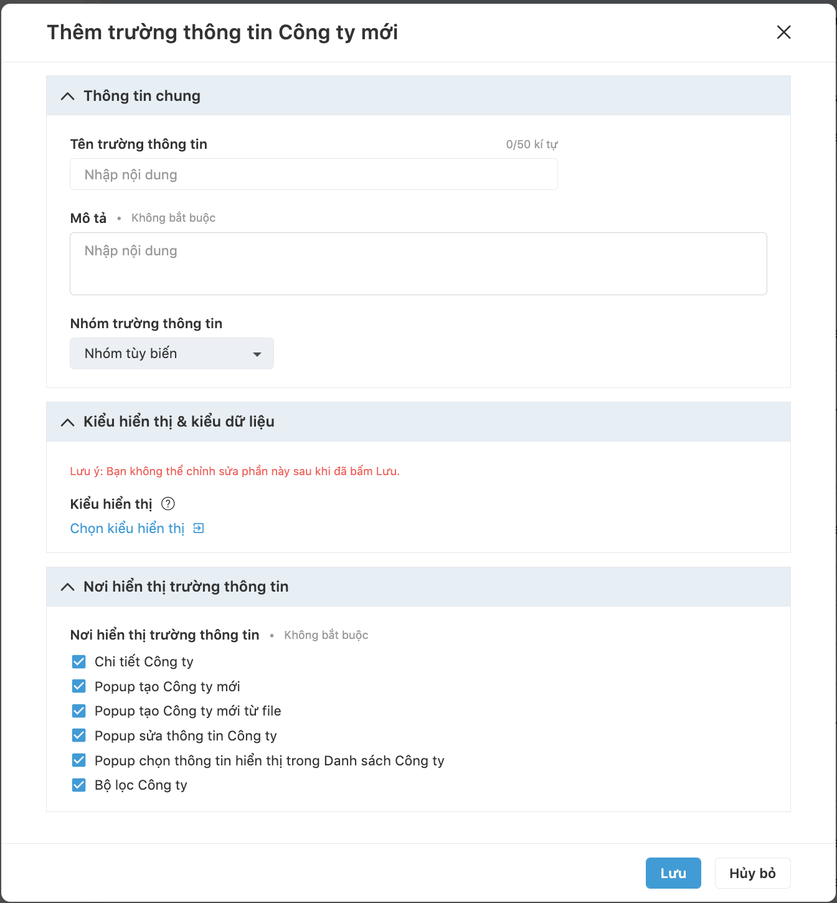Click the red Lưu ý warning text

pos(235,471)
